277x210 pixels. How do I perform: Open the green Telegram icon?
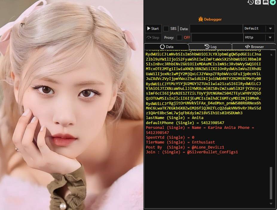tap(273, 2)
